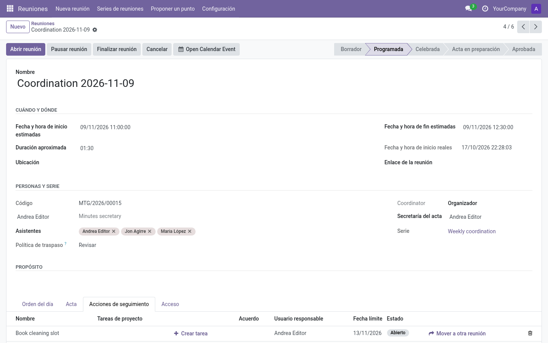Edit the meeting name field

(x=274, y=83)
